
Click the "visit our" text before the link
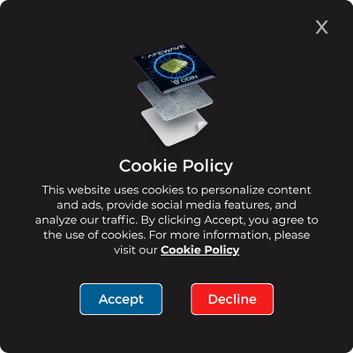click(136, 251)
